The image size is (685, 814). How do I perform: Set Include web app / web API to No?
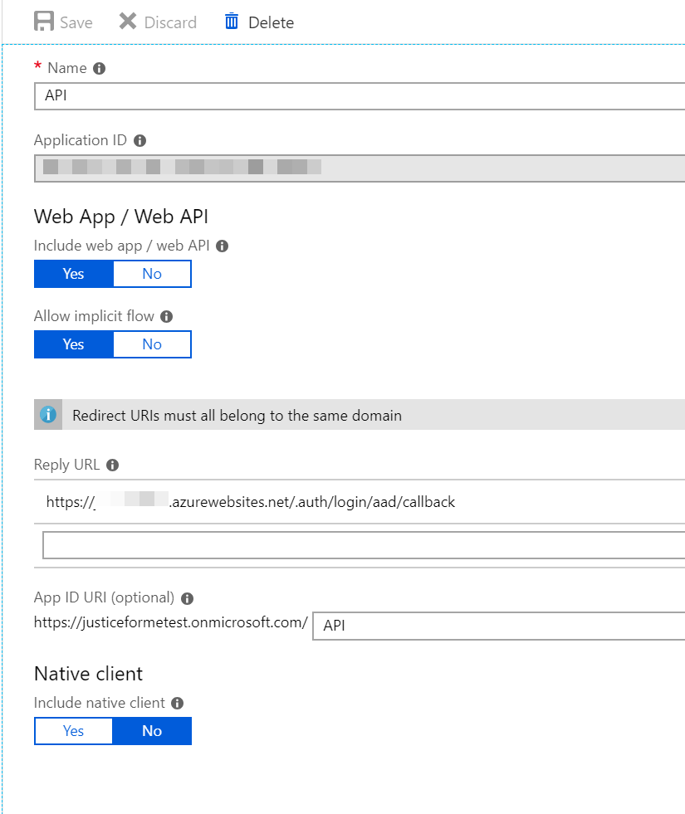point(152,274)
